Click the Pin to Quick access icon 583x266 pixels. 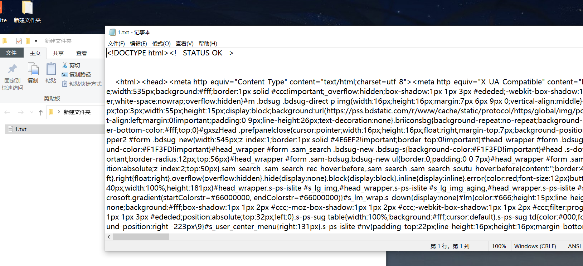coord(13,69)
